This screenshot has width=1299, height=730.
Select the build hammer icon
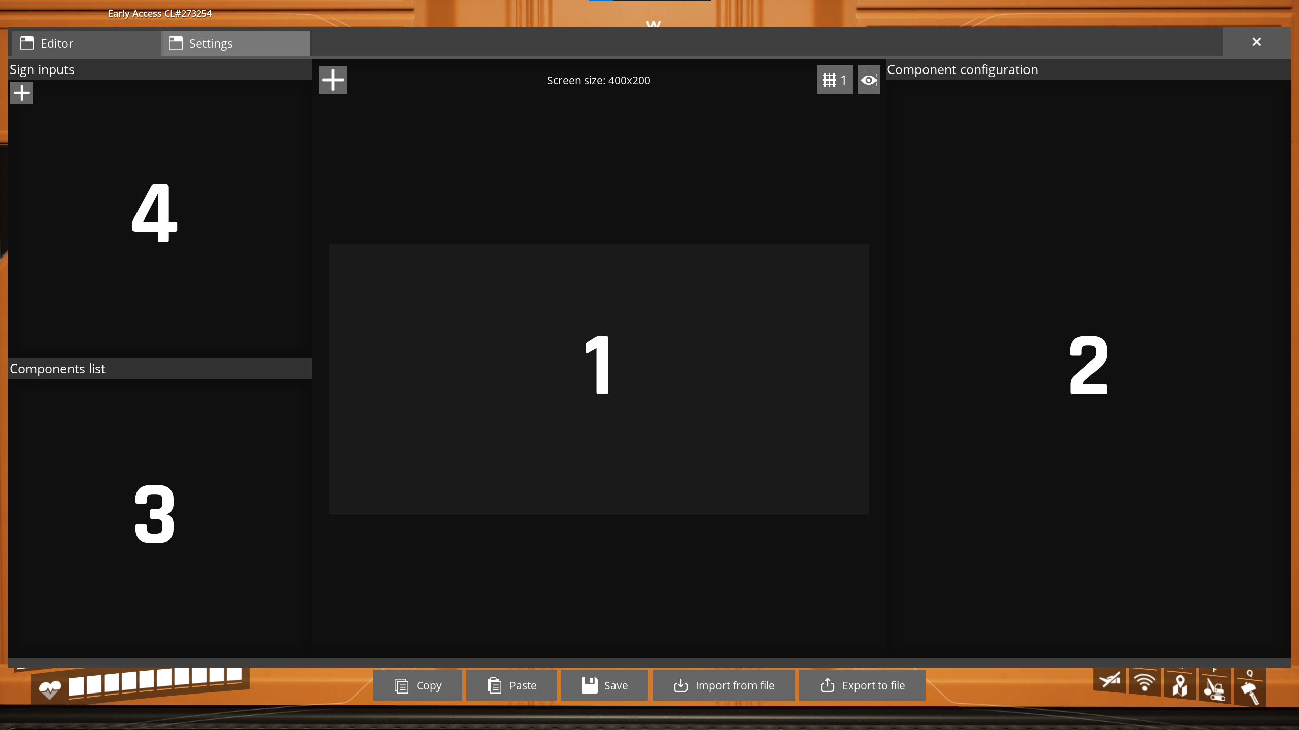tap(1250, 690)
